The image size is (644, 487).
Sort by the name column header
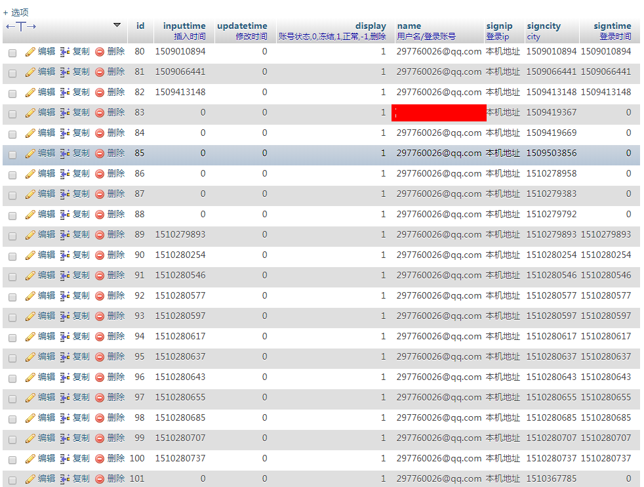pos(409,26)
